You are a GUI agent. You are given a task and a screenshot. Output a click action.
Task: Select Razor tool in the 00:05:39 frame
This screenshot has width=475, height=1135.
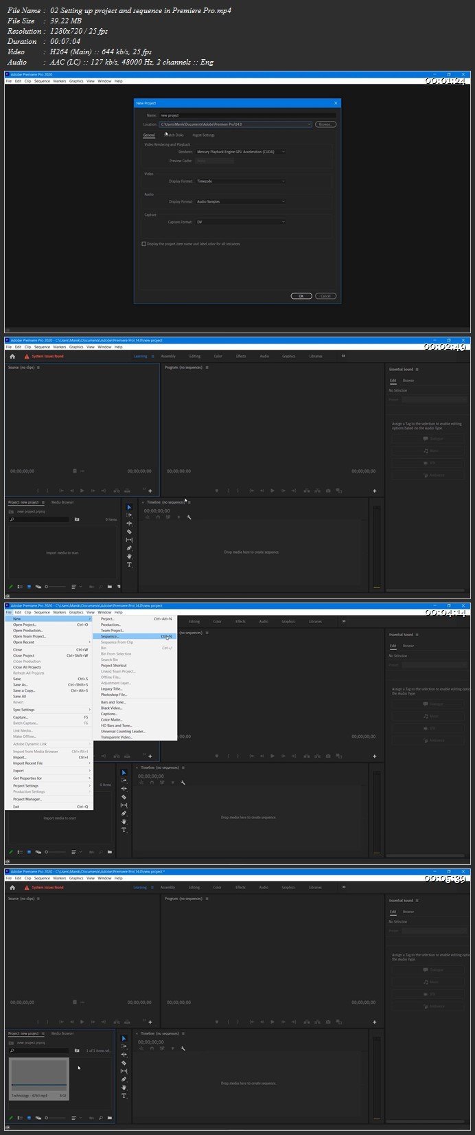tap(124, 1063)
